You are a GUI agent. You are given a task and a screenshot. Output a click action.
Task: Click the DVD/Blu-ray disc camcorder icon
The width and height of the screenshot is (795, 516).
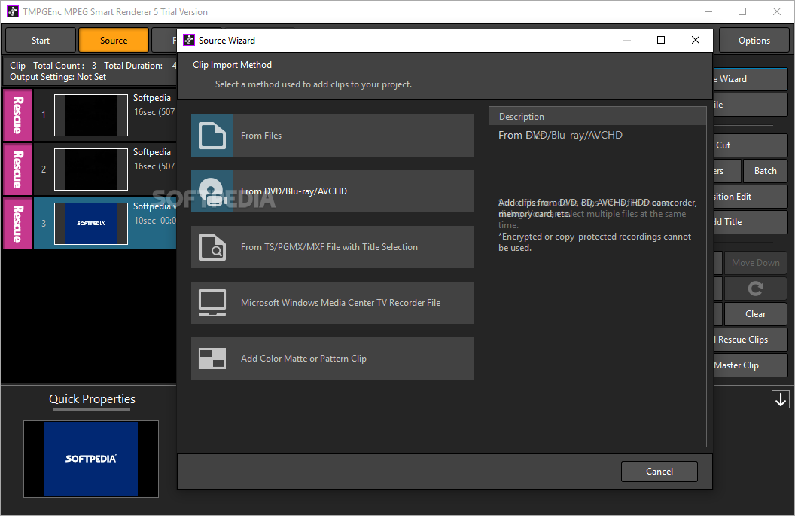[212, 191]
